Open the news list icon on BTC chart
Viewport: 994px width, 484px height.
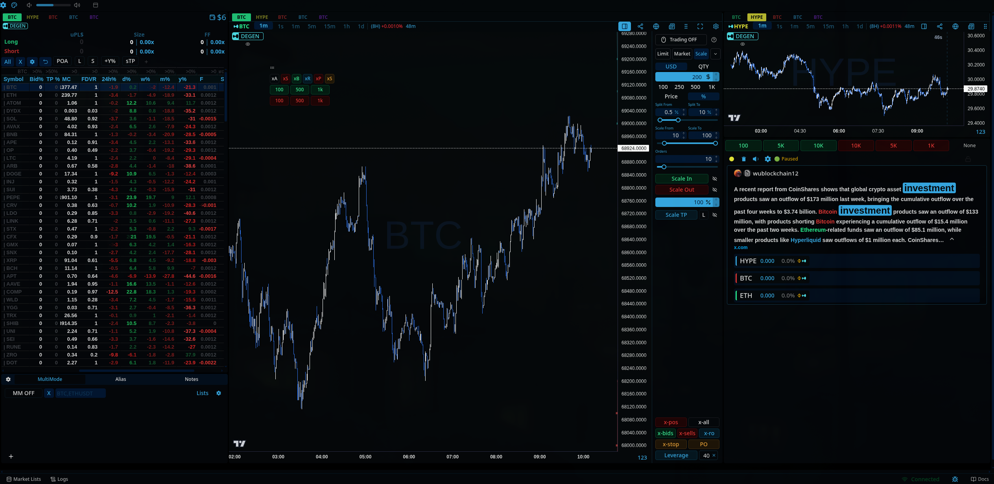672,26
